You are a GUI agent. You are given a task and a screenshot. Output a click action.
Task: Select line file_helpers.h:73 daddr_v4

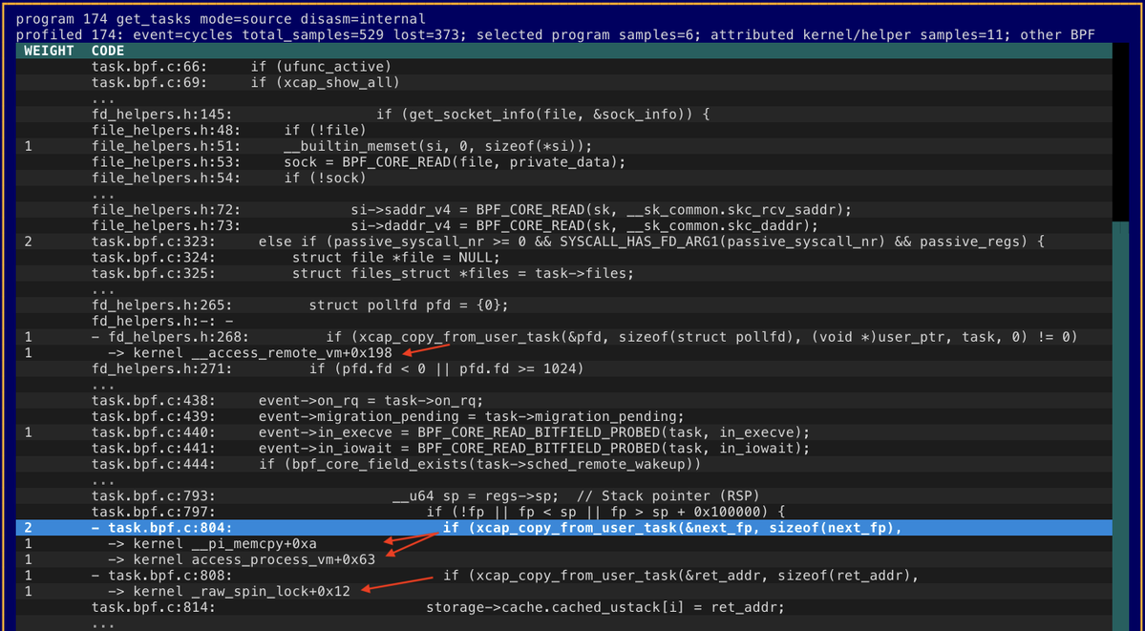point(563,225)
